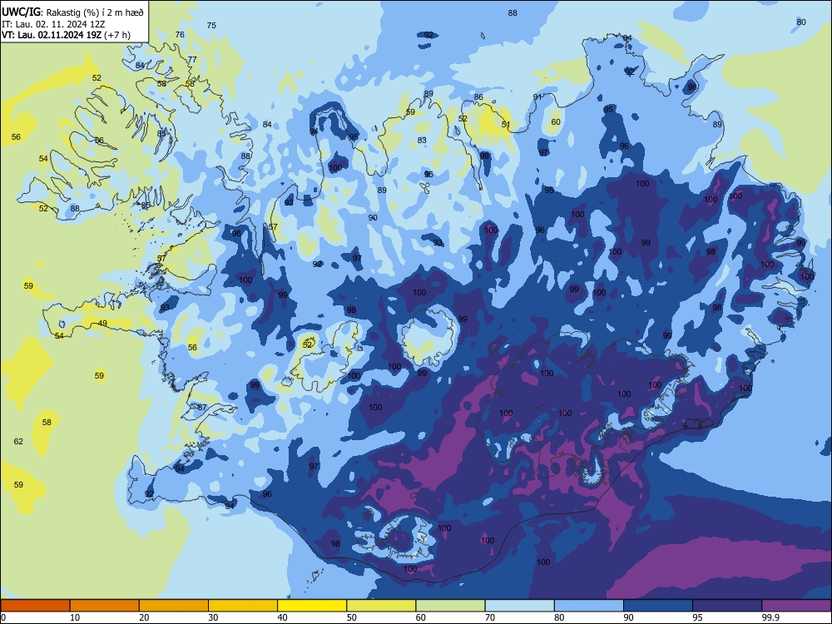Click the pale blue 70–80 legend swatch
The image size is (832, 624).
pos(519,606)
